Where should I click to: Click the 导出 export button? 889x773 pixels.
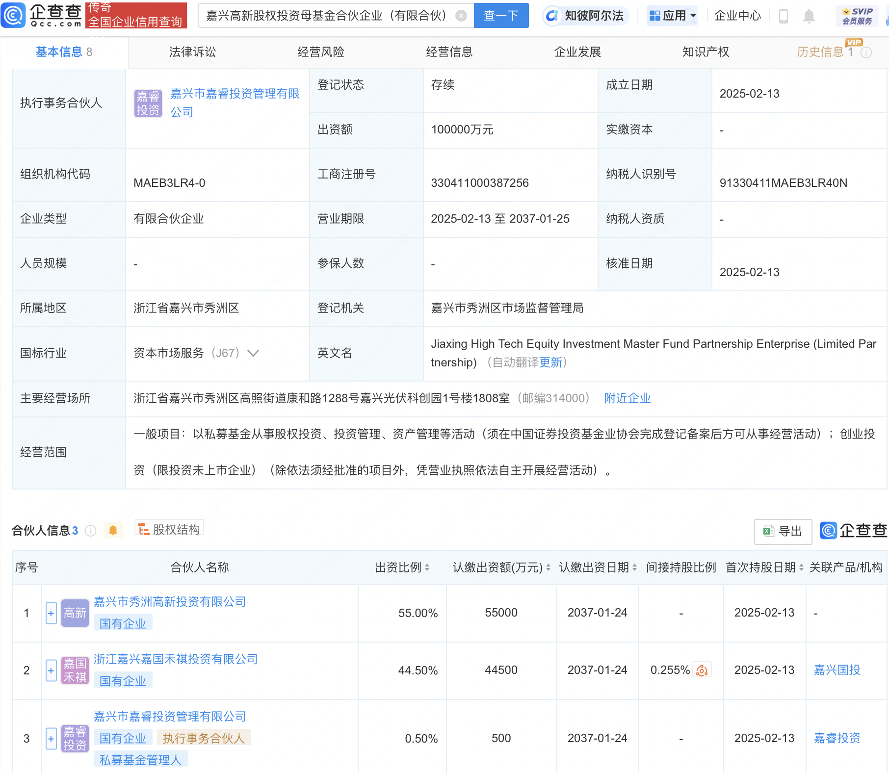pos(783,531)
